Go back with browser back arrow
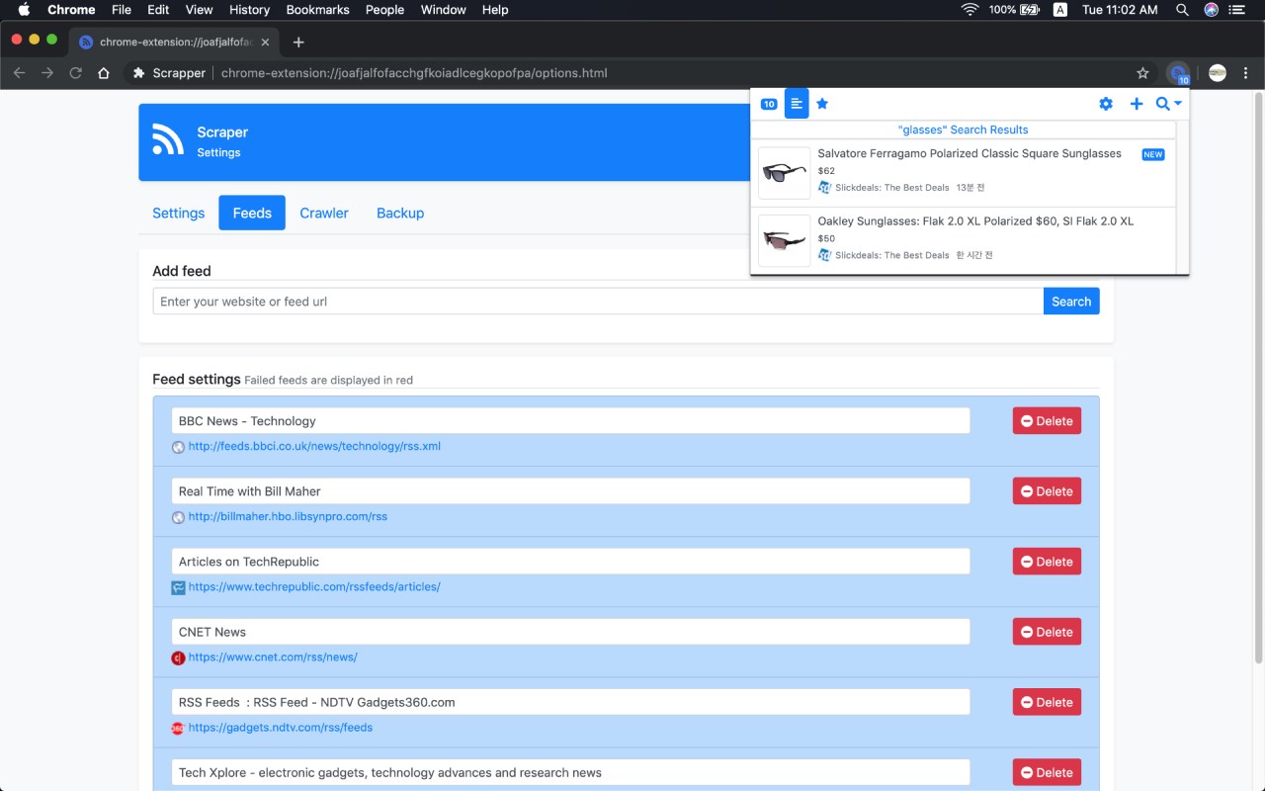This screenshot has height=791, width=1265. click(20, 73)
